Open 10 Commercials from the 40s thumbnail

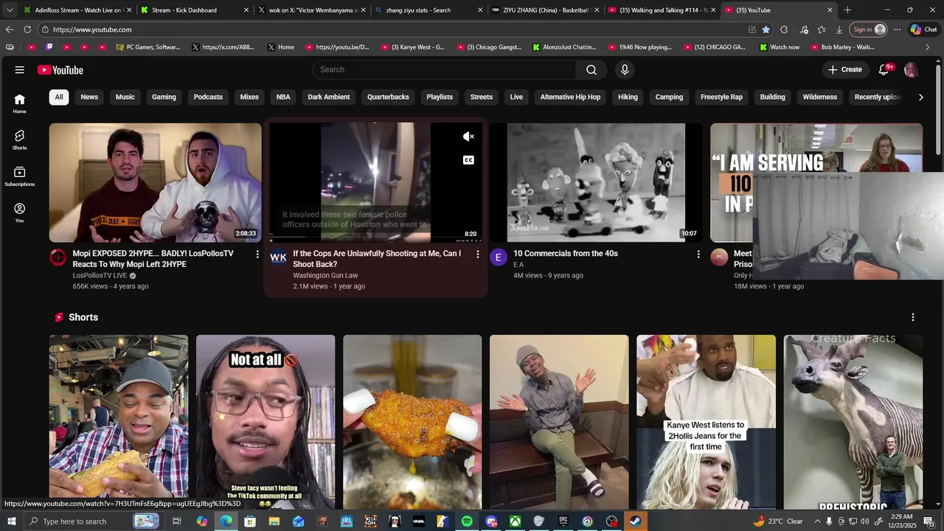click(x=596, y=182)
